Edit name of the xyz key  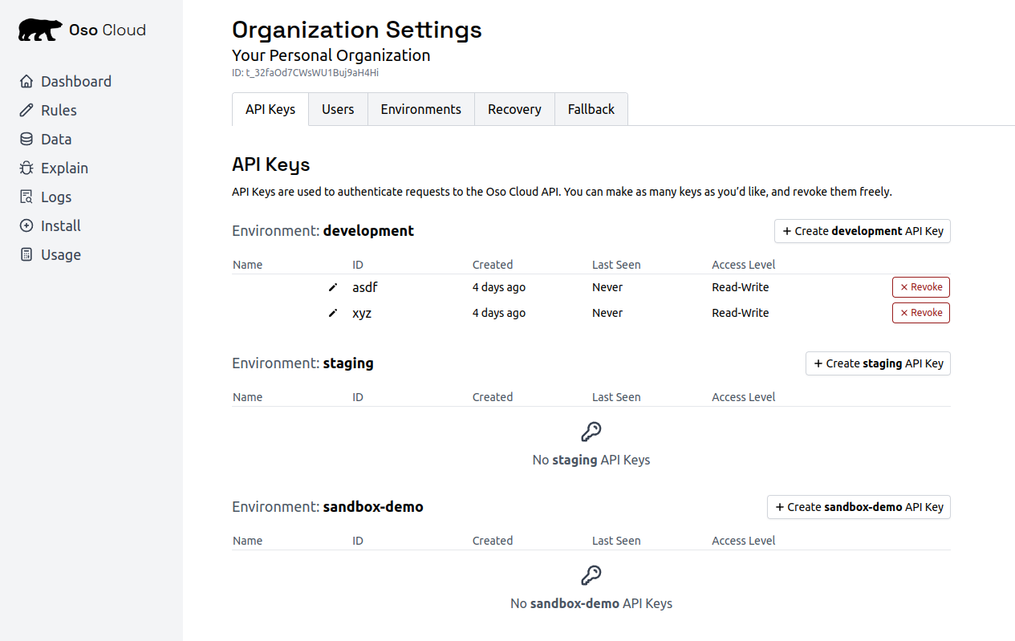coord(333,313)
